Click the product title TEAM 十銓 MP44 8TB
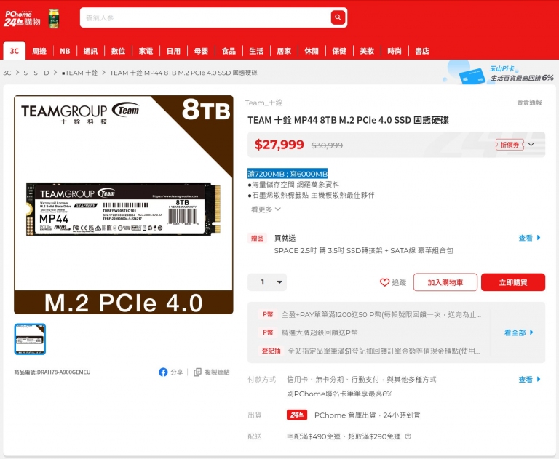Image resolution: width=559 pixels, height=459 pixels. click(x=348, y=120)
